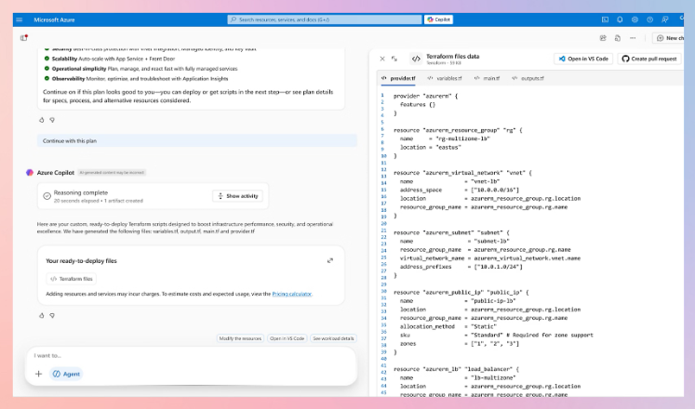
Task: Click the 'AI-generated content may be incorrect' badge
Action: pyautogui.click(x=112, y=173)
